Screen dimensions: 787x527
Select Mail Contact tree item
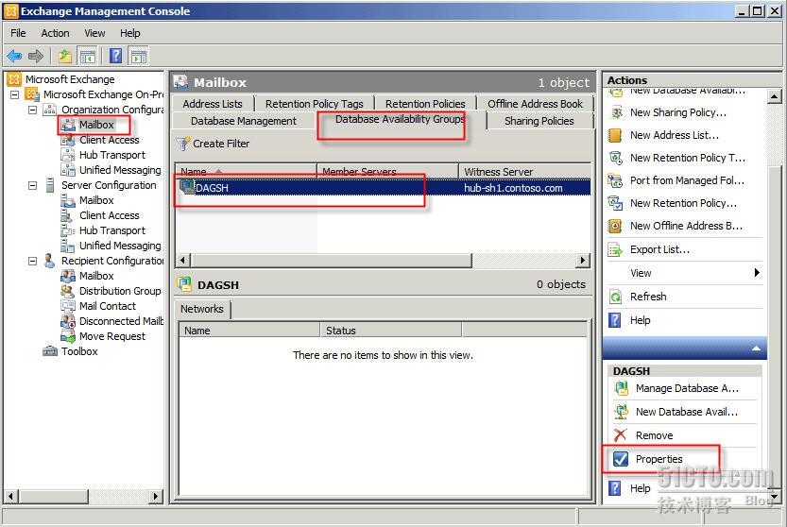(108, 306)
